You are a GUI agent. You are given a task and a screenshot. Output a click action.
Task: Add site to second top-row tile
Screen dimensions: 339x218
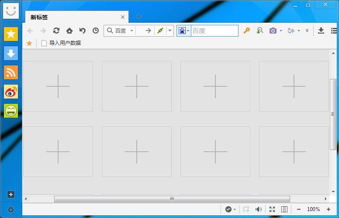pyautogui.click(x=137, y=86)
